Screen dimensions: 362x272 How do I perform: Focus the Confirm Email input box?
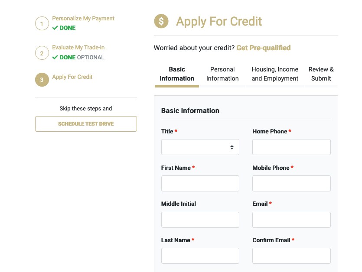(291, 256)
